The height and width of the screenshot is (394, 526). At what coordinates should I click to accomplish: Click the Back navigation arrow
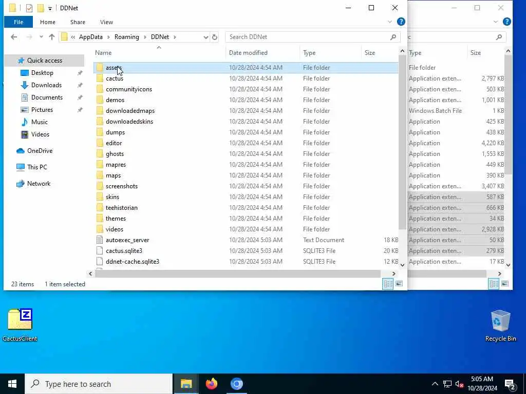[14, 37]
